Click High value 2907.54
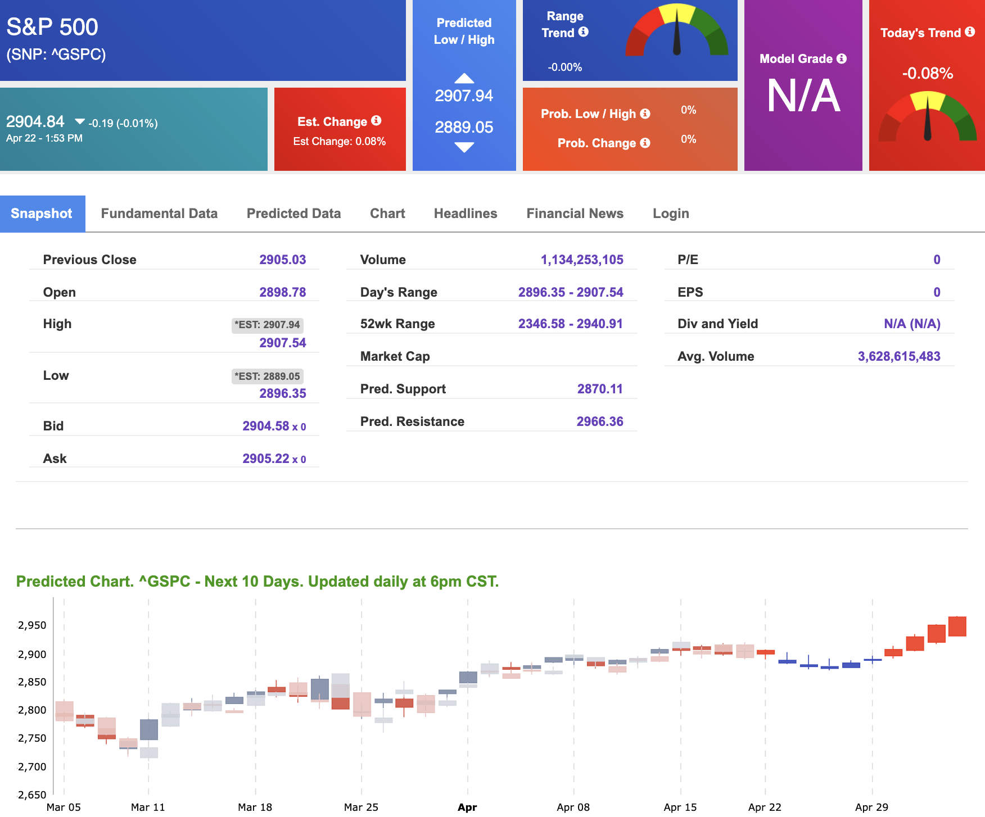The image size is (985, 817). [x=283, y=343]
